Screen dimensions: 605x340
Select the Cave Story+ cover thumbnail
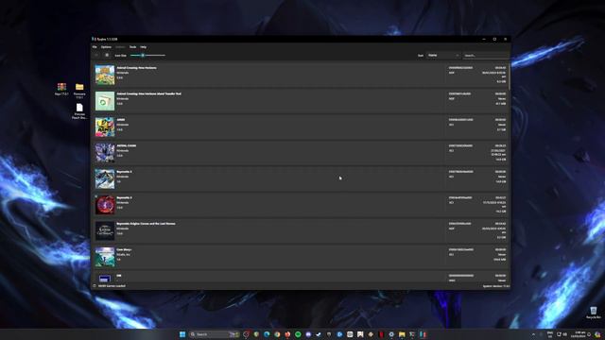pos(105,257)
